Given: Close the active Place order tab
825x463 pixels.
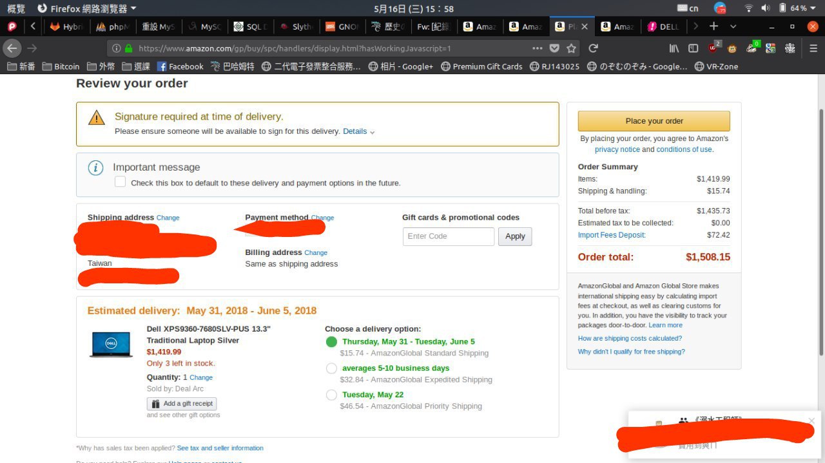Looking at the screenshot, I should [585, 26].
